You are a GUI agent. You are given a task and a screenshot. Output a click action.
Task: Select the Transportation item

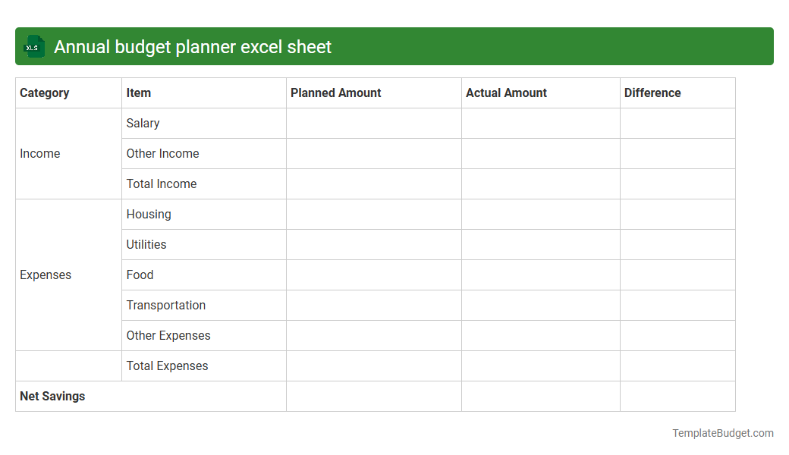166,305
